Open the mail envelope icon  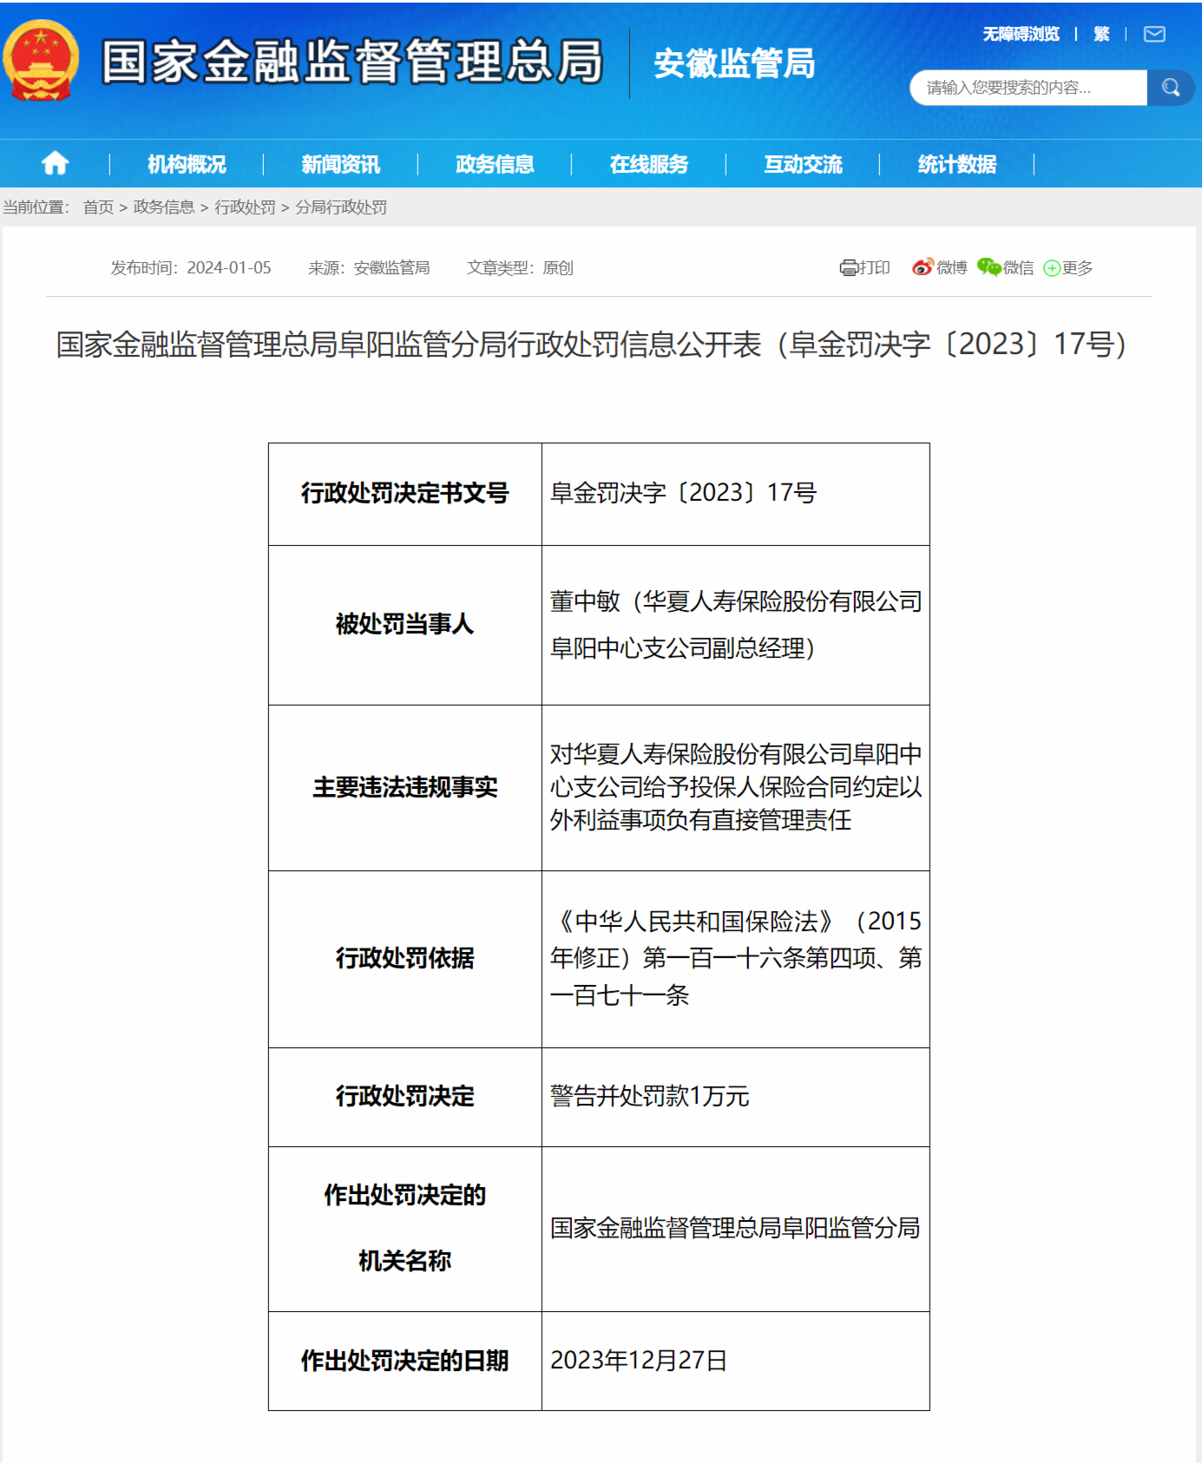[1154, 34]
